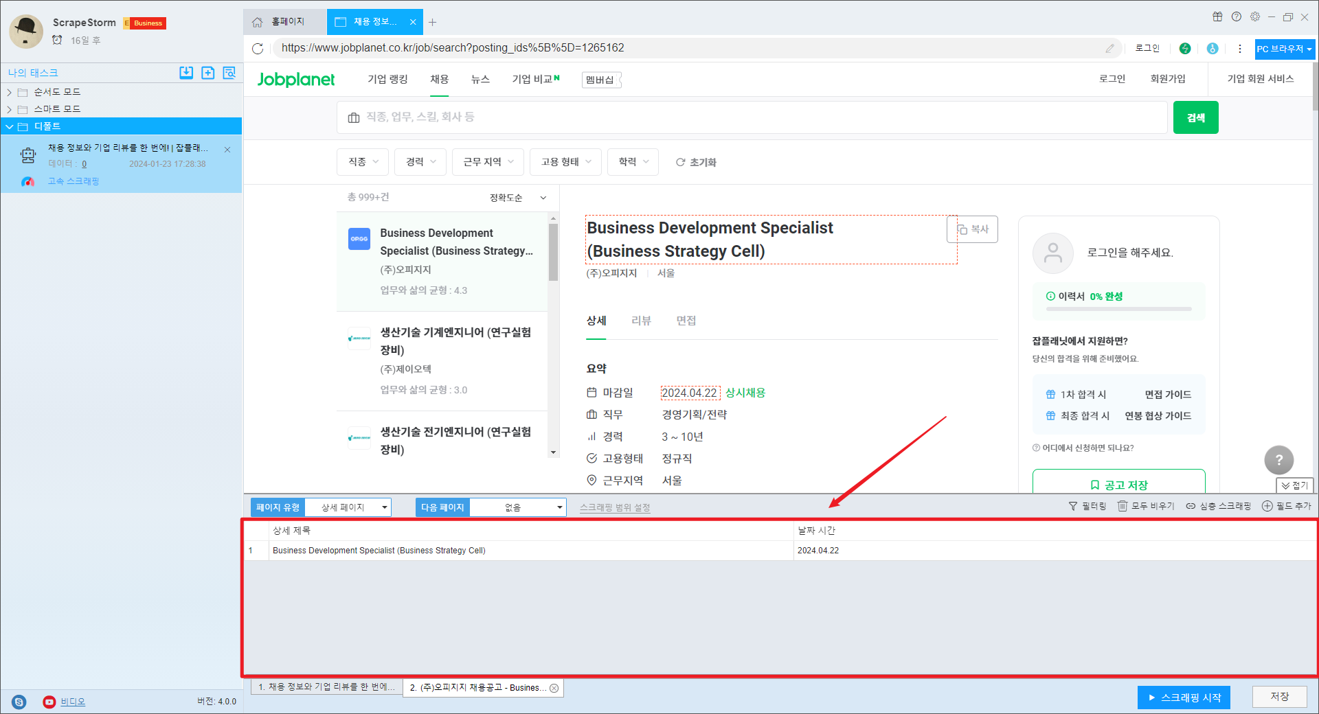Viewport: 1319px width, 714px height.
Task: Open the PC 브라우저 dropdown
Action: 1285,49
